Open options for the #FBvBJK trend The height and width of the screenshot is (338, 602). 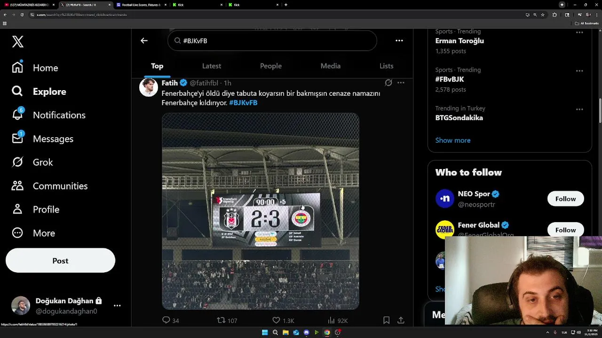click(579, 71)
